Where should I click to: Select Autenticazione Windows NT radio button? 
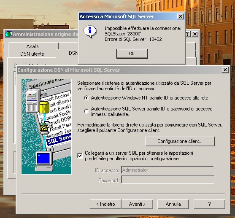[x=86, y=98]
